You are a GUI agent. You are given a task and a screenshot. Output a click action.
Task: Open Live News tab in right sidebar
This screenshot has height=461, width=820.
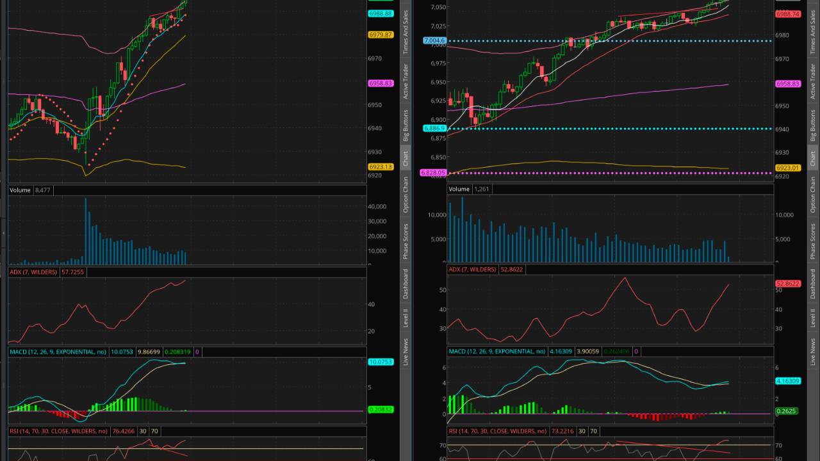click(x=813, y=352)
